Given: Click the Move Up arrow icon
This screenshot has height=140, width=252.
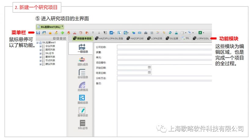Looking at the screenshot, I should [x=93, y=33].
